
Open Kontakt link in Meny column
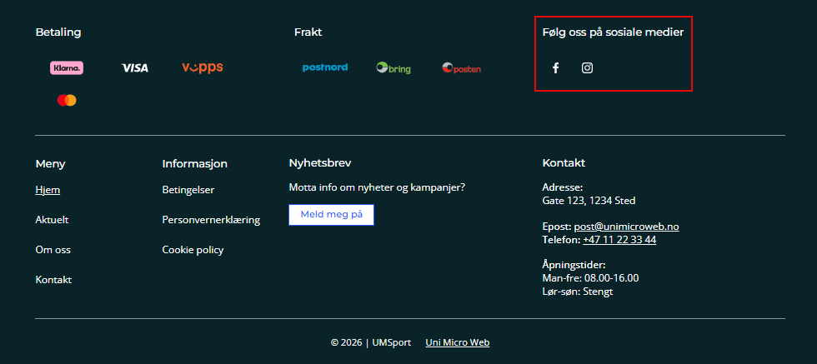53,280
